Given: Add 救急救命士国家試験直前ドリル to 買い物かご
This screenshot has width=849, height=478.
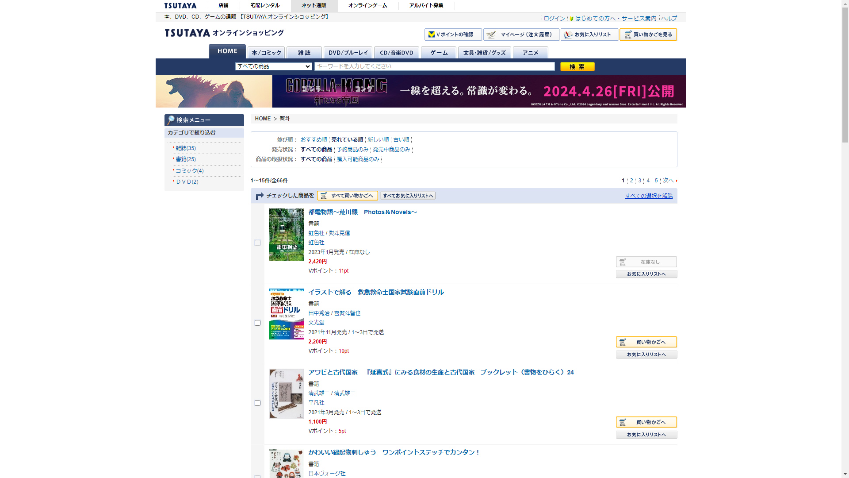Looking at the screenshot, I should coord(646,342).
